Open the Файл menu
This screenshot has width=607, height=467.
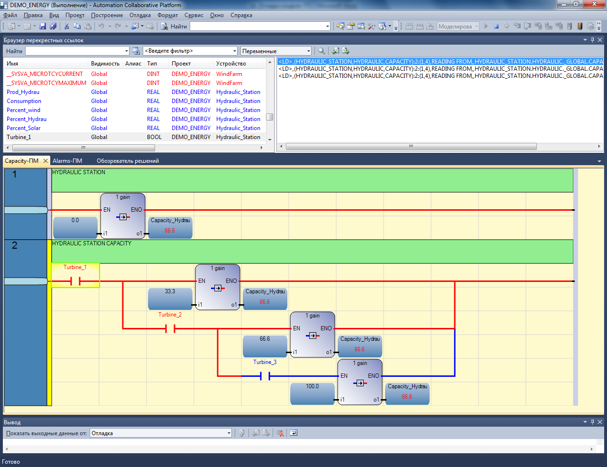point(10,15)
